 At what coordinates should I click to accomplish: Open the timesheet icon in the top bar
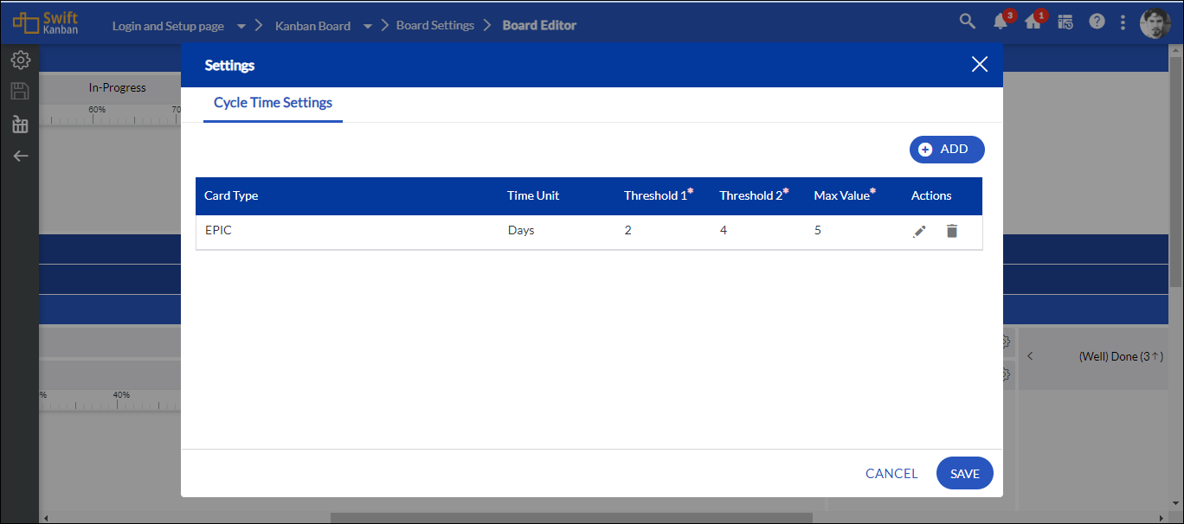[1065, 22]
